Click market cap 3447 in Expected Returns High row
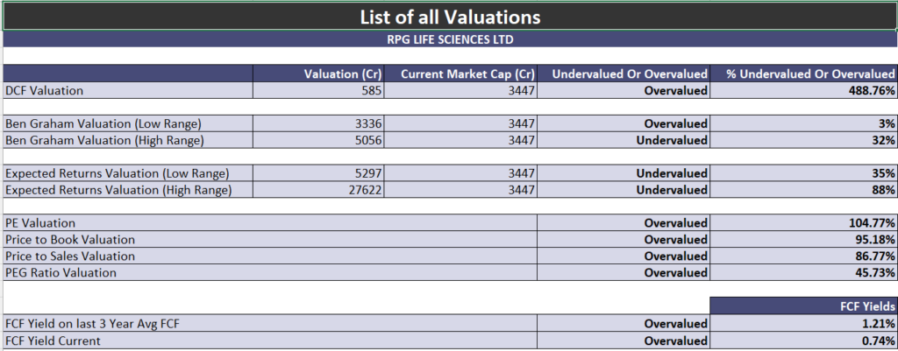Viewport: 898px width, 351px height. click(x=460, y=190)
